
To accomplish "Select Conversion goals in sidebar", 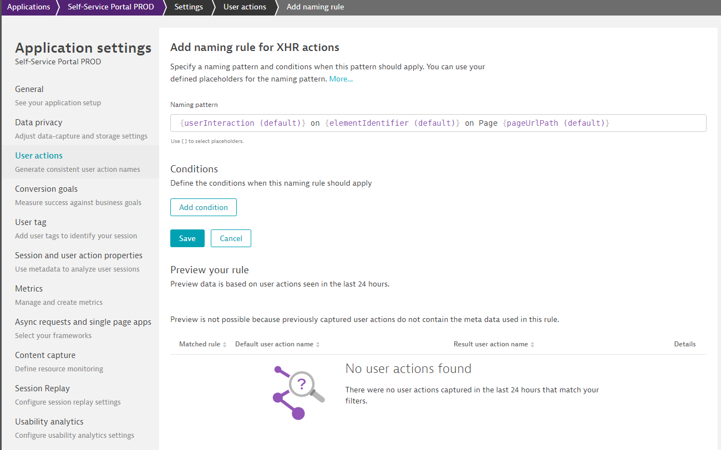I will click(x=46, y=189).
